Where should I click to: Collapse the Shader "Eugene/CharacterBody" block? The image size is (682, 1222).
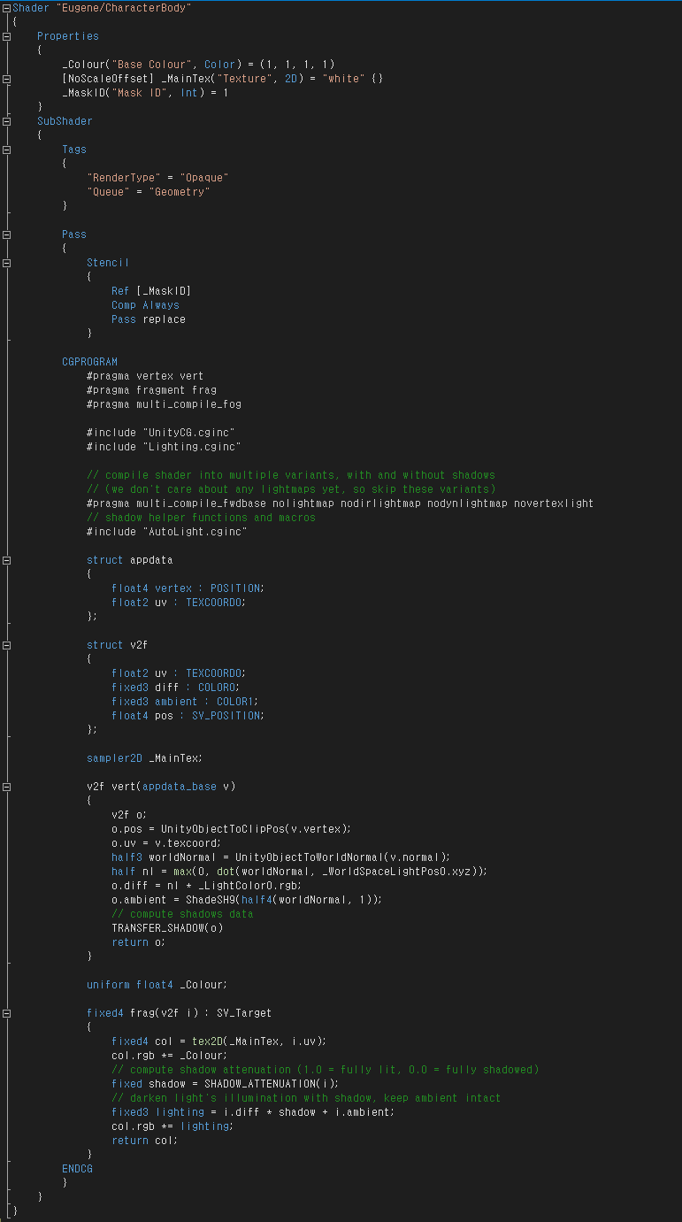(x=7, y=8)
